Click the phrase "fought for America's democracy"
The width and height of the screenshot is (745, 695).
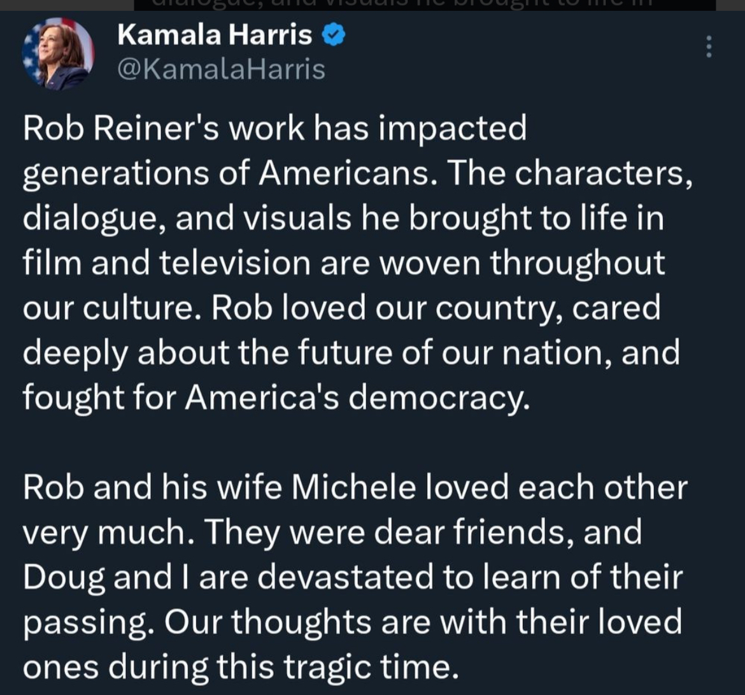click(276, 397)
